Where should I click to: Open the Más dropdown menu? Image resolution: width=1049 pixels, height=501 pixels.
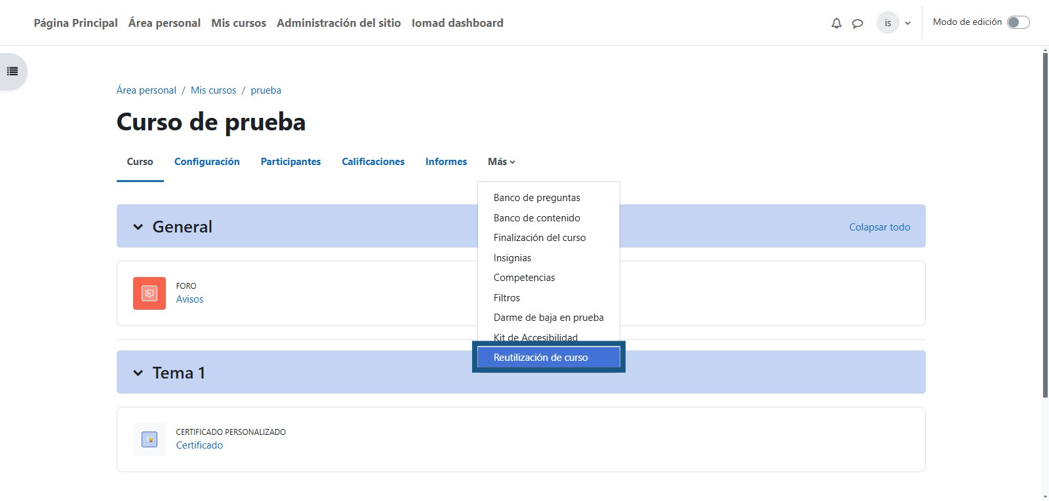pyautogui.click(x=501, y=162)
